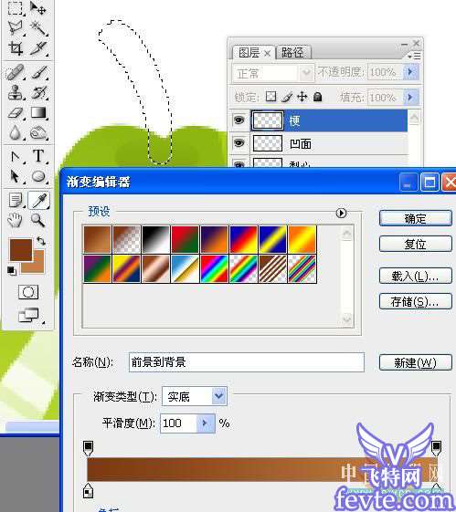Toggle Quick Mask mode

click(x=28, y=292)
